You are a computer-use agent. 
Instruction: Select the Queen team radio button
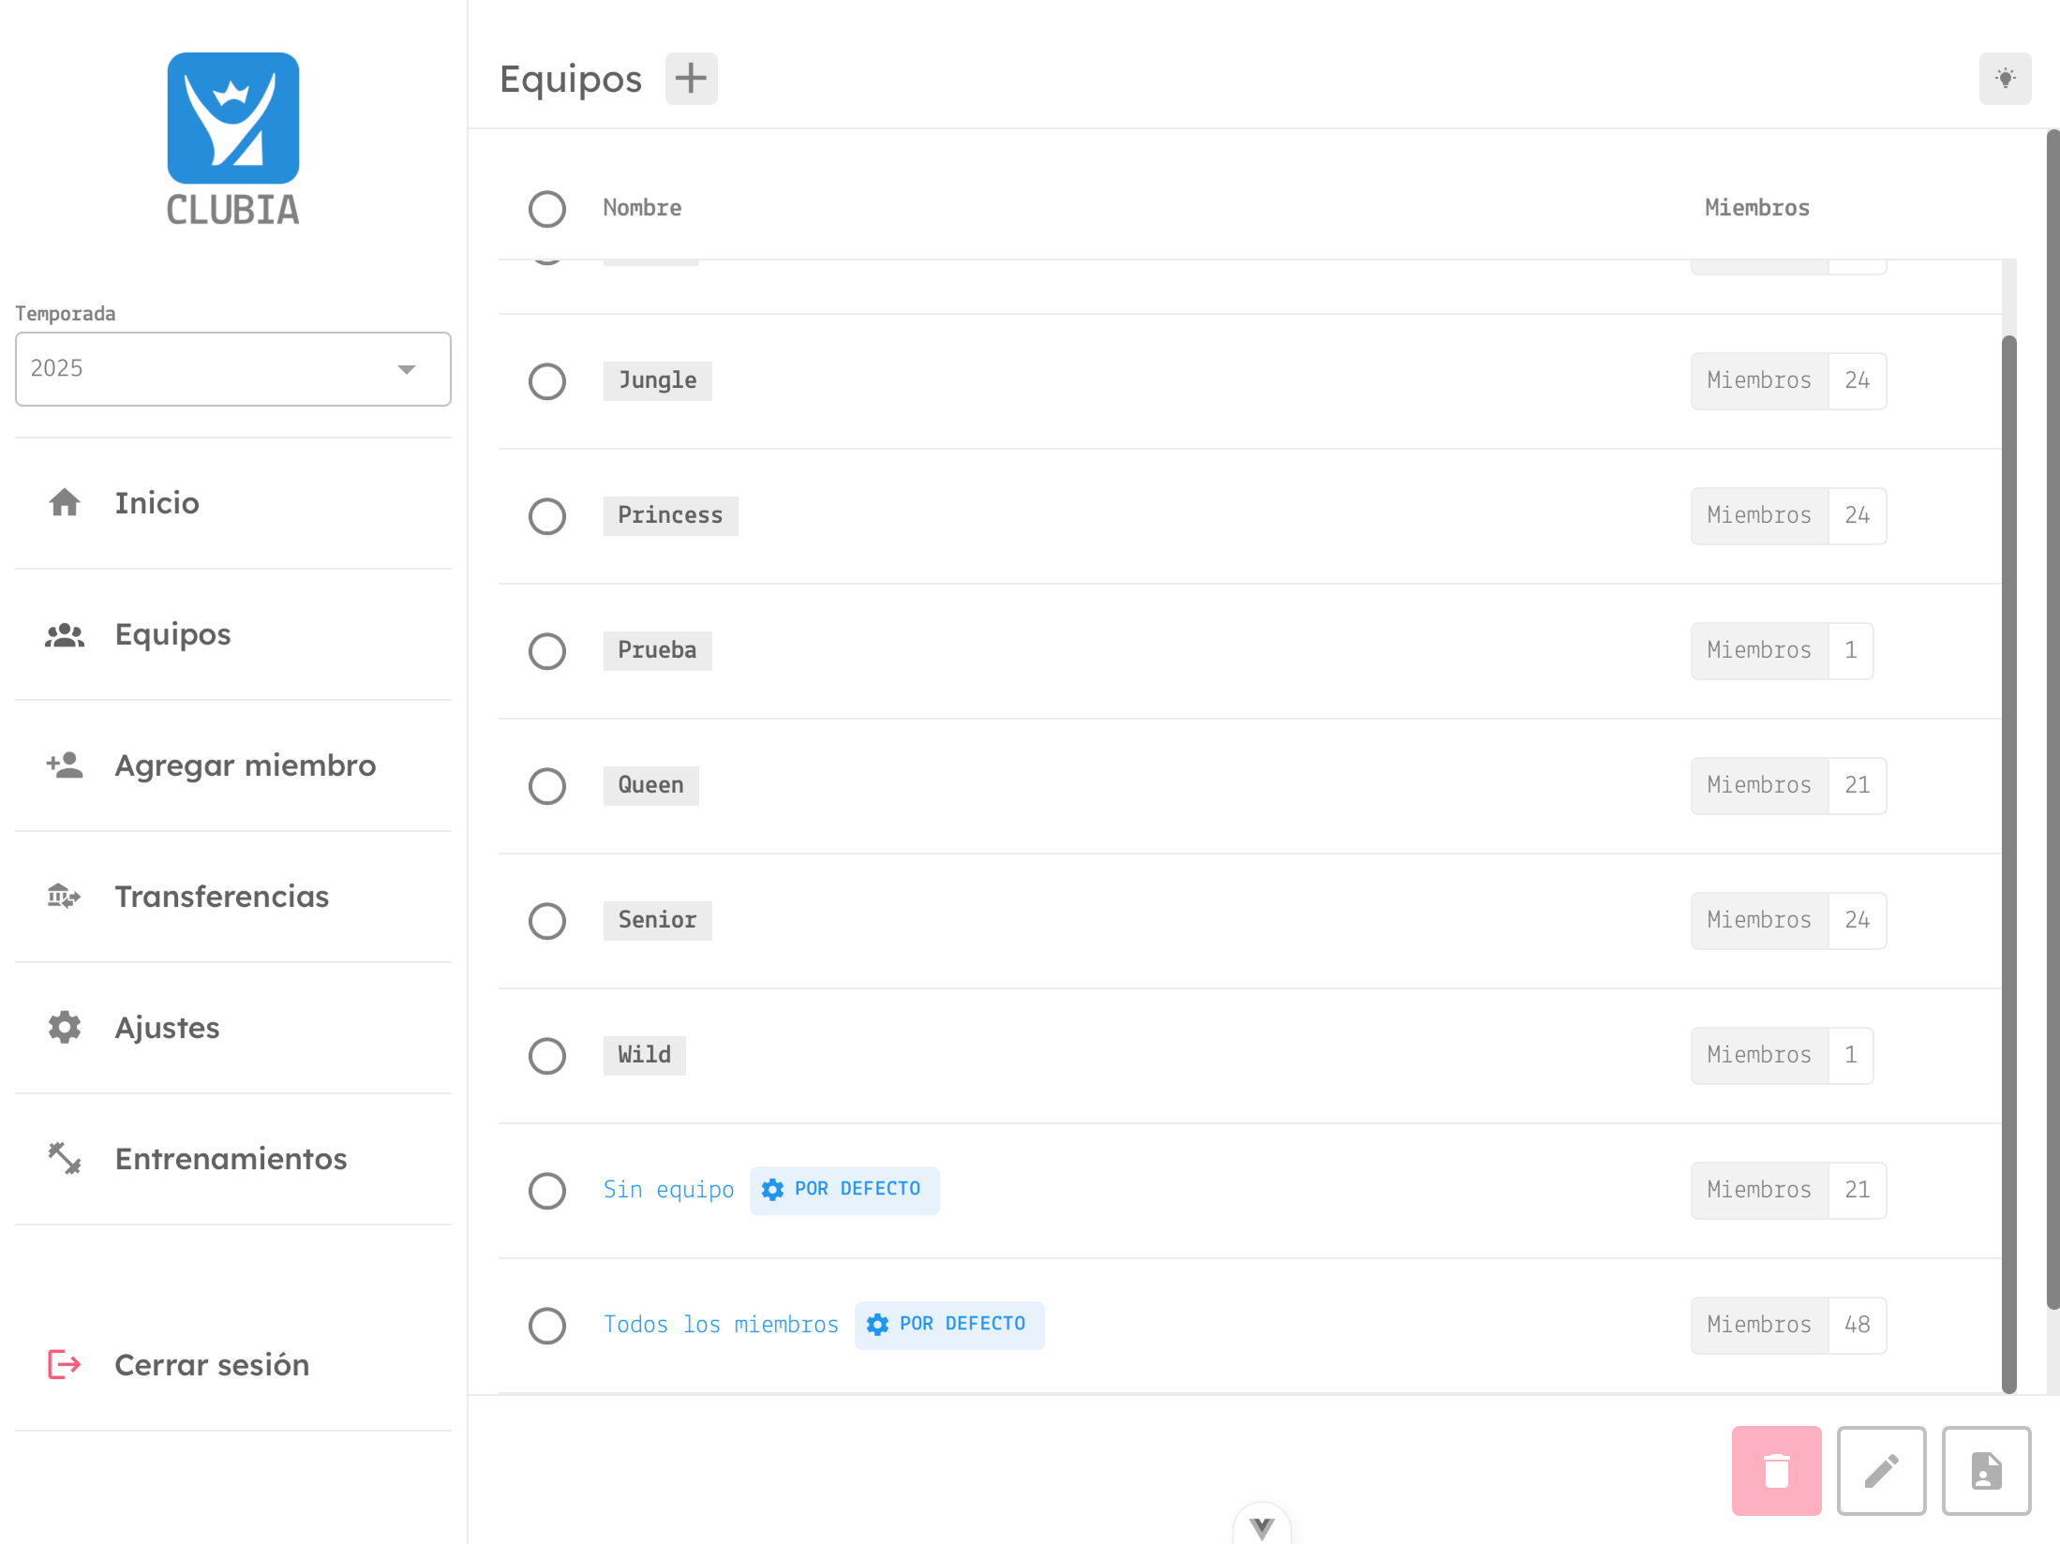(546, 786)
